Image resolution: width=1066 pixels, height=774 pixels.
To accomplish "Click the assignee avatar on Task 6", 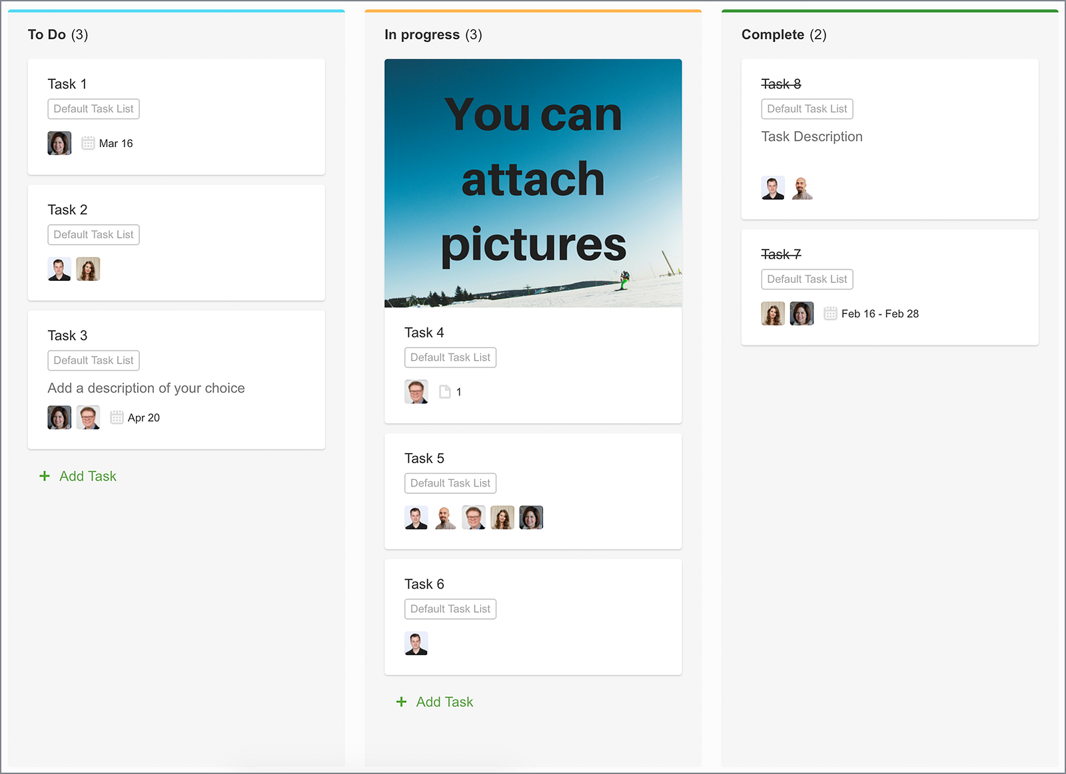I will (x=416, y=643).
